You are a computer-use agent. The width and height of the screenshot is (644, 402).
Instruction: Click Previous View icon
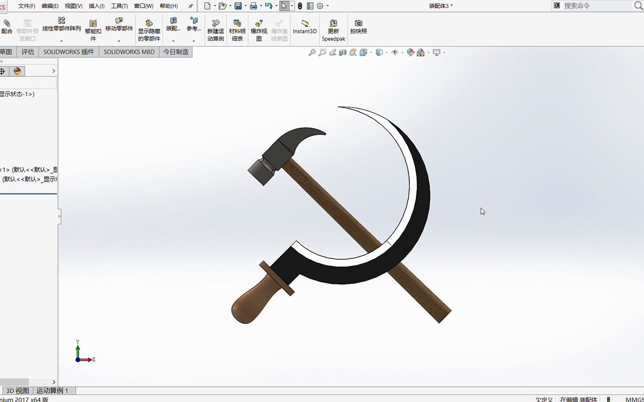333,52
